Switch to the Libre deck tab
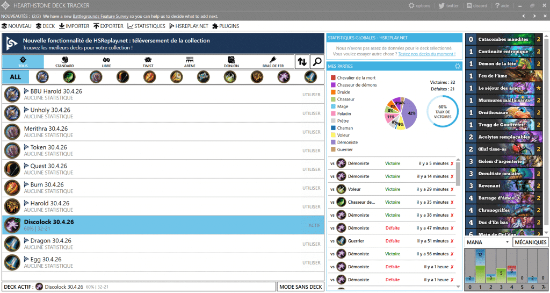This screenshot has width=550, height=293. 106,62
